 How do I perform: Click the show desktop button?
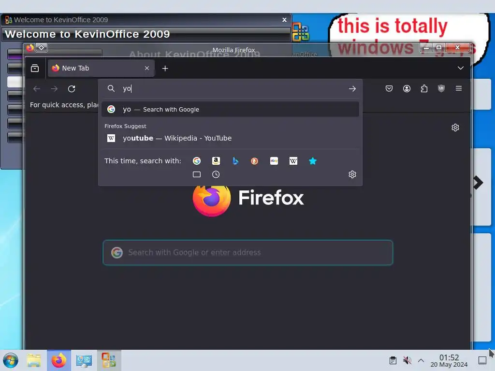point(482,360)
